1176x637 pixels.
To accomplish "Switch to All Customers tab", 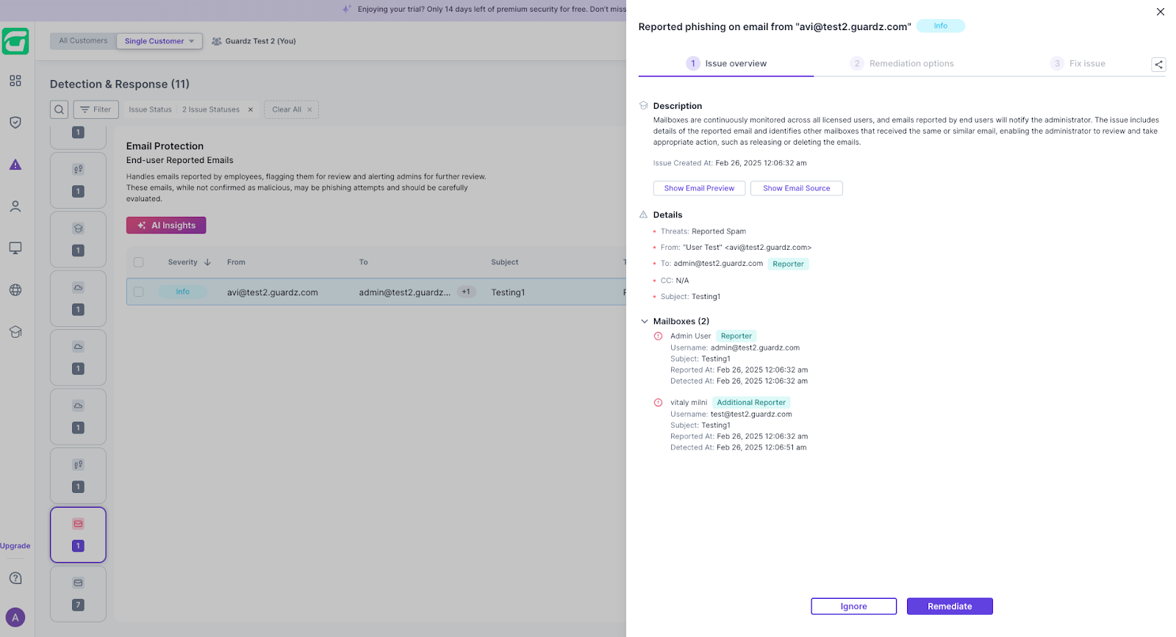I will (83, 41).
